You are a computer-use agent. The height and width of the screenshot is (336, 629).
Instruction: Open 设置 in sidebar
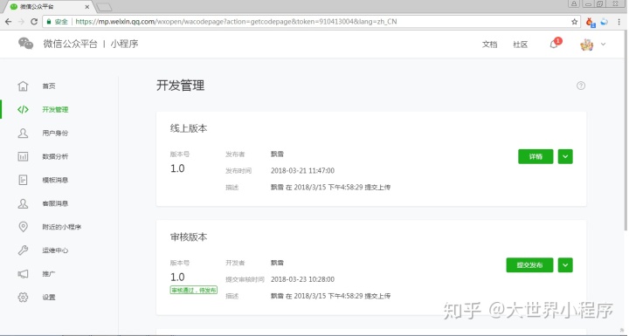[x=49, y=297]
